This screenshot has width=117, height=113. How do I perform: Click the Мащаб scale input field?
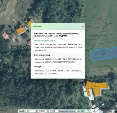[31, 111]
